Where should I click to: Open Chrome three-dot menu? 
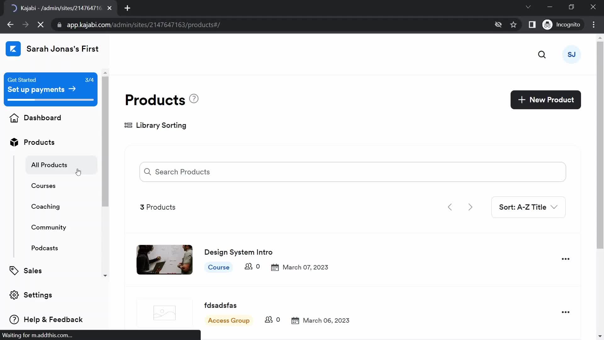(x=594, y=25)
